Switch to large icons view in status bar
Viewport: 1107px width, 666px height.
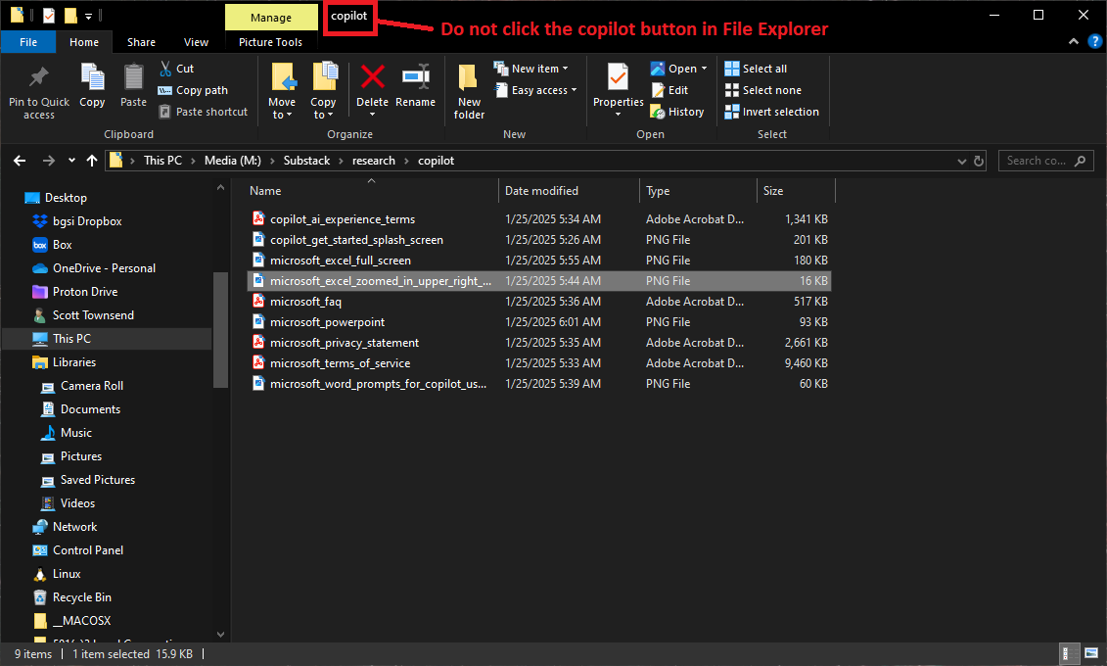tap(1091, 653)
